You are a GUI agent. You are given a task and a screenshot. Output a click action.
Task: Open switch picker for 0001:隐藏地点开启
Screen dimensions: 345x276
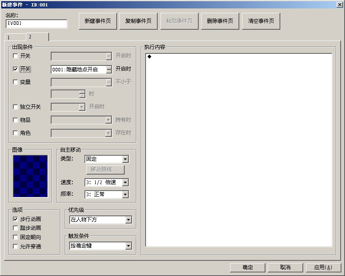[109, 70]
